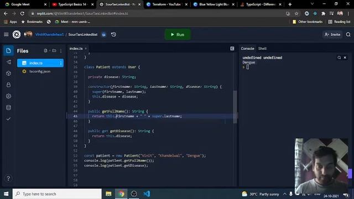The width and height of the screenshot is (354, 199).
Task: Open the version history icon
Action: (x=113, y=34)
